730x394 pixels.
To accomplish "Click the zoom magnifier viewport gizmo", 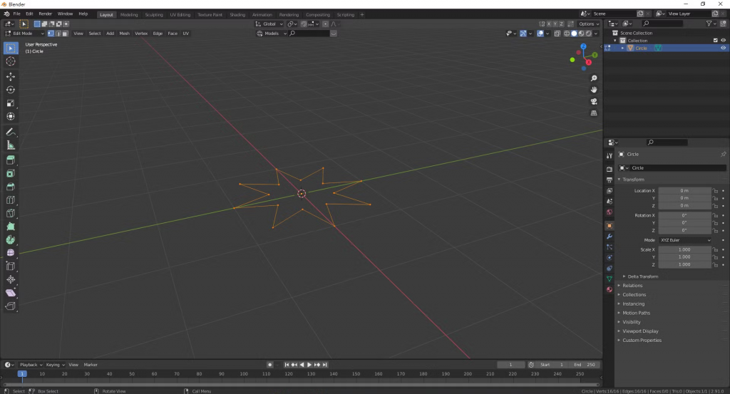I will click(594, 78).
